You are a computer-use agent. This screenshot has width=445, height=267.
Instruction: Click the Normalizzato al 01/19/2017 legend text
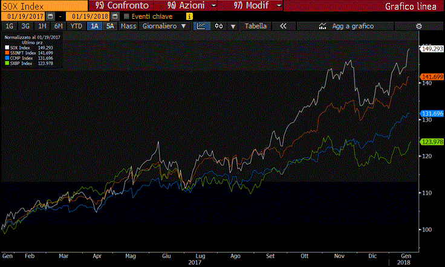pos(33,37)
